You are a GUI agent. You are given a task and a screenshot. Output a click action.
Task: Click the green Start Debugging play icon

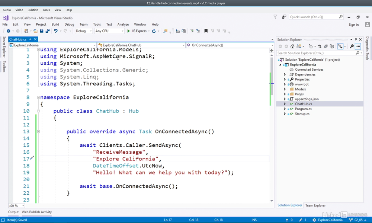point(128,31)
